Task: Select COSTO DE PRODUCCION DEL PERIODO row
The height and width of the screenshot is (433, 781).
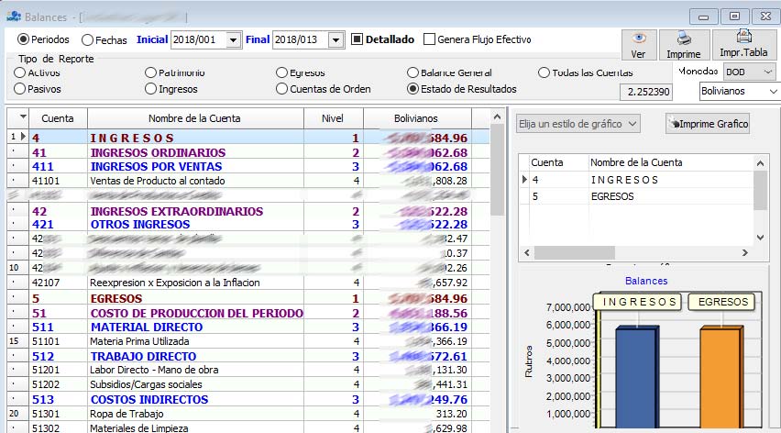Action: [x=249, y=313]
